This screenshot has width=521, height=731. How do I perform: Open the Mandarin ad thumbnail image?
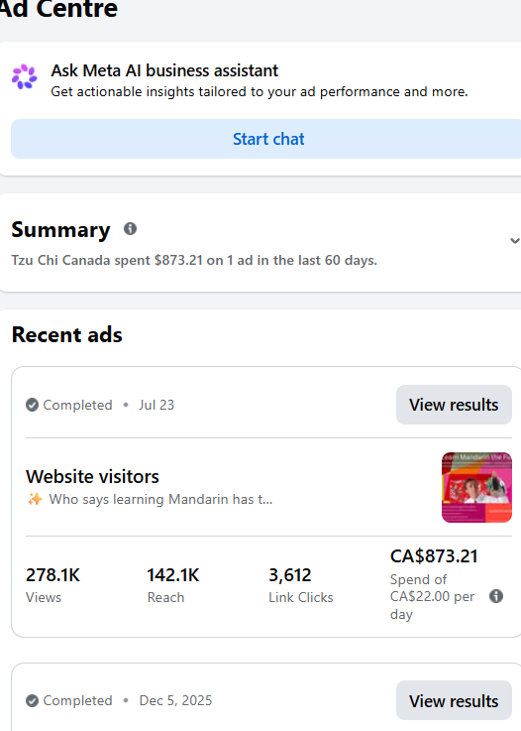tap(476, 487)
